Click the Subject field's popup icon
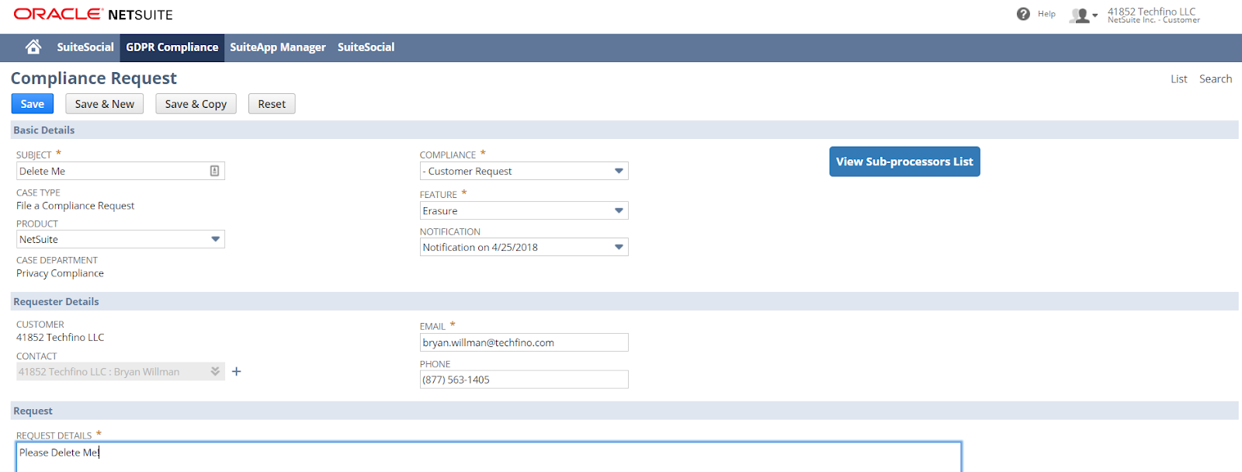 (x=214, y=171)
